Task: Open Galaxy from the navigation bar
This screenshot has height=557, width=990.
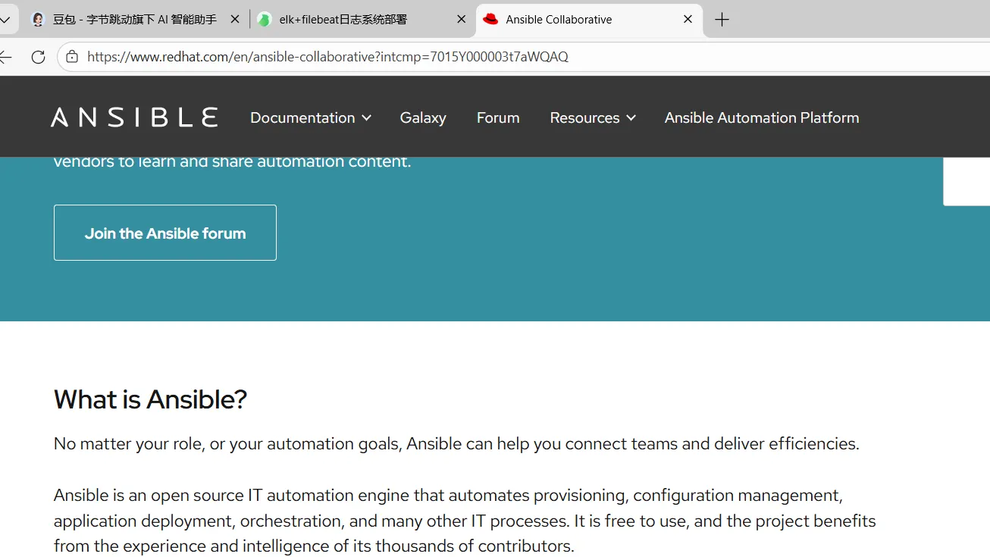Action: (x=423, y=117)
